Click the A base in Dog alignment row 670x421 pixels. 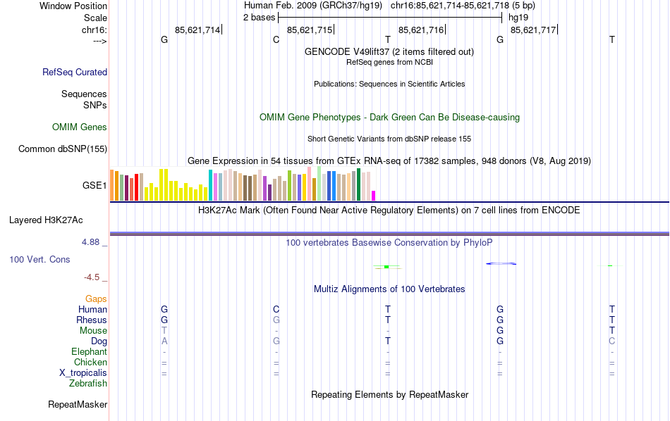(164, 341)
